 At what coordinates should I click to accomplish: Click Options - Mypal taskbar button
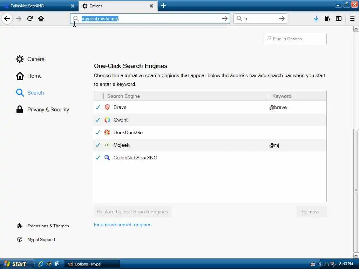(x=92, y=264)
